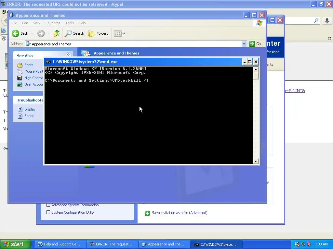This screenshot has width=333, height=249.
Task: Switch to Appearance and Themes taskbar button
Action: click(x=164, y=244)
